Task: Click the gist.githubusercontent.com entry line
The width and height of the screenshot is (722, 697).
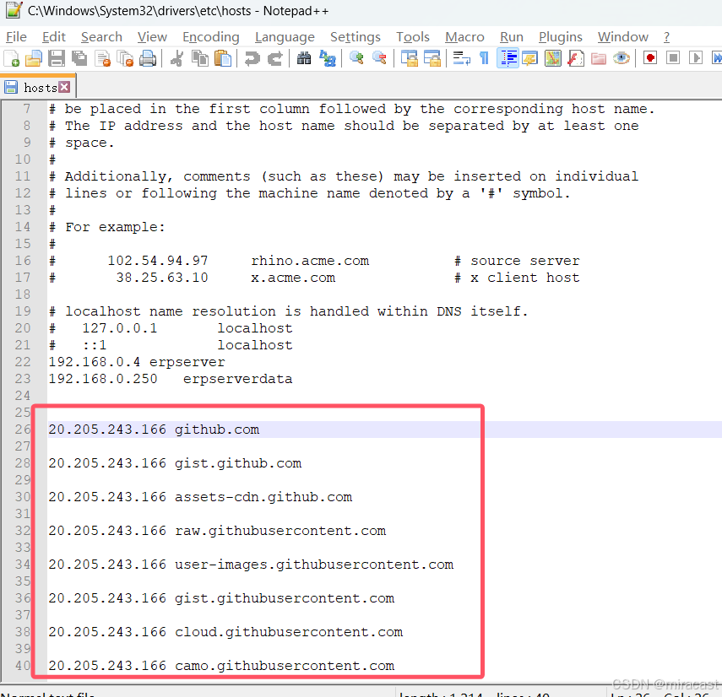Action: click(x=221, y=598)
